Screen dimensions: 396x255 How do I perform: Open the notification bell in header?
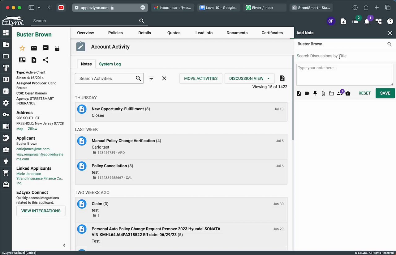point(367,21)
